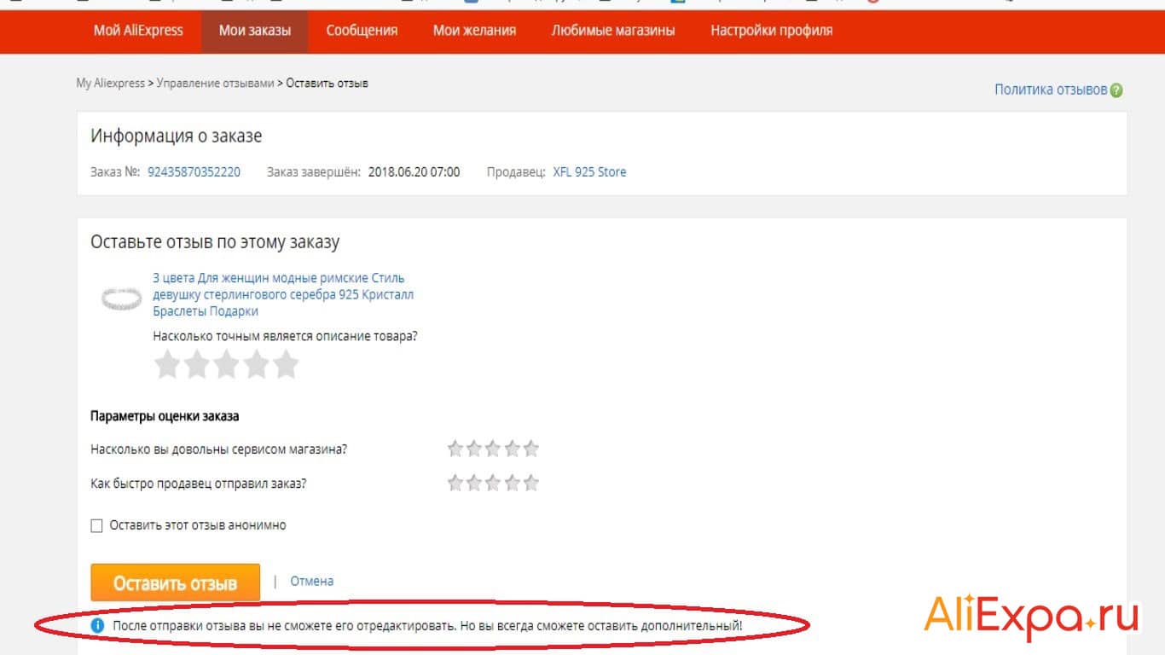Check Оставить этот отзыв анонимно checkbox
1165x655 pixels.
tap(96, 525)
